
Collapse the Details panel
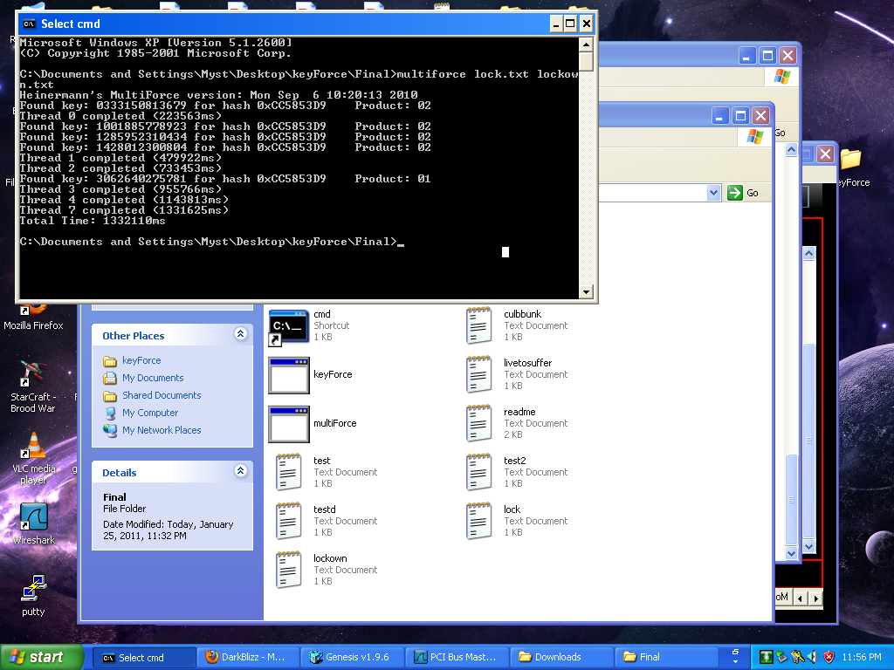point(240,472)
